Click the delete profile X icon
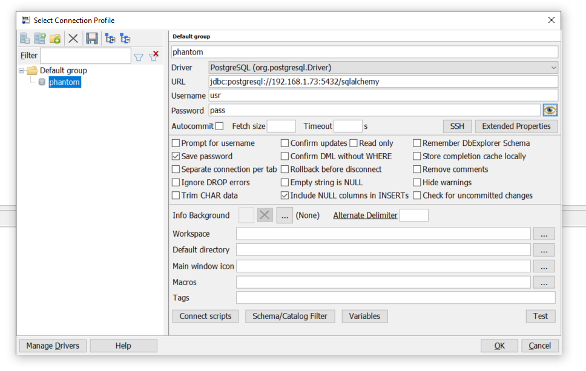The height and width of the screenshot is (371, 586). click(73, 39)
